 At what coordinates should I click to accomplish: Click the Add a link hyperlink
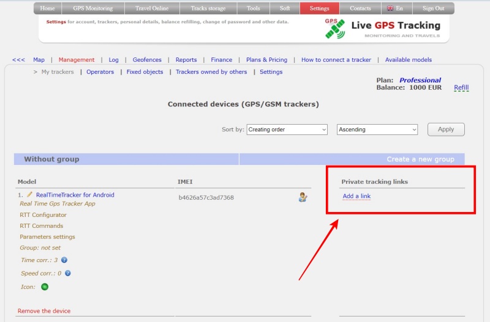(356, 196)
